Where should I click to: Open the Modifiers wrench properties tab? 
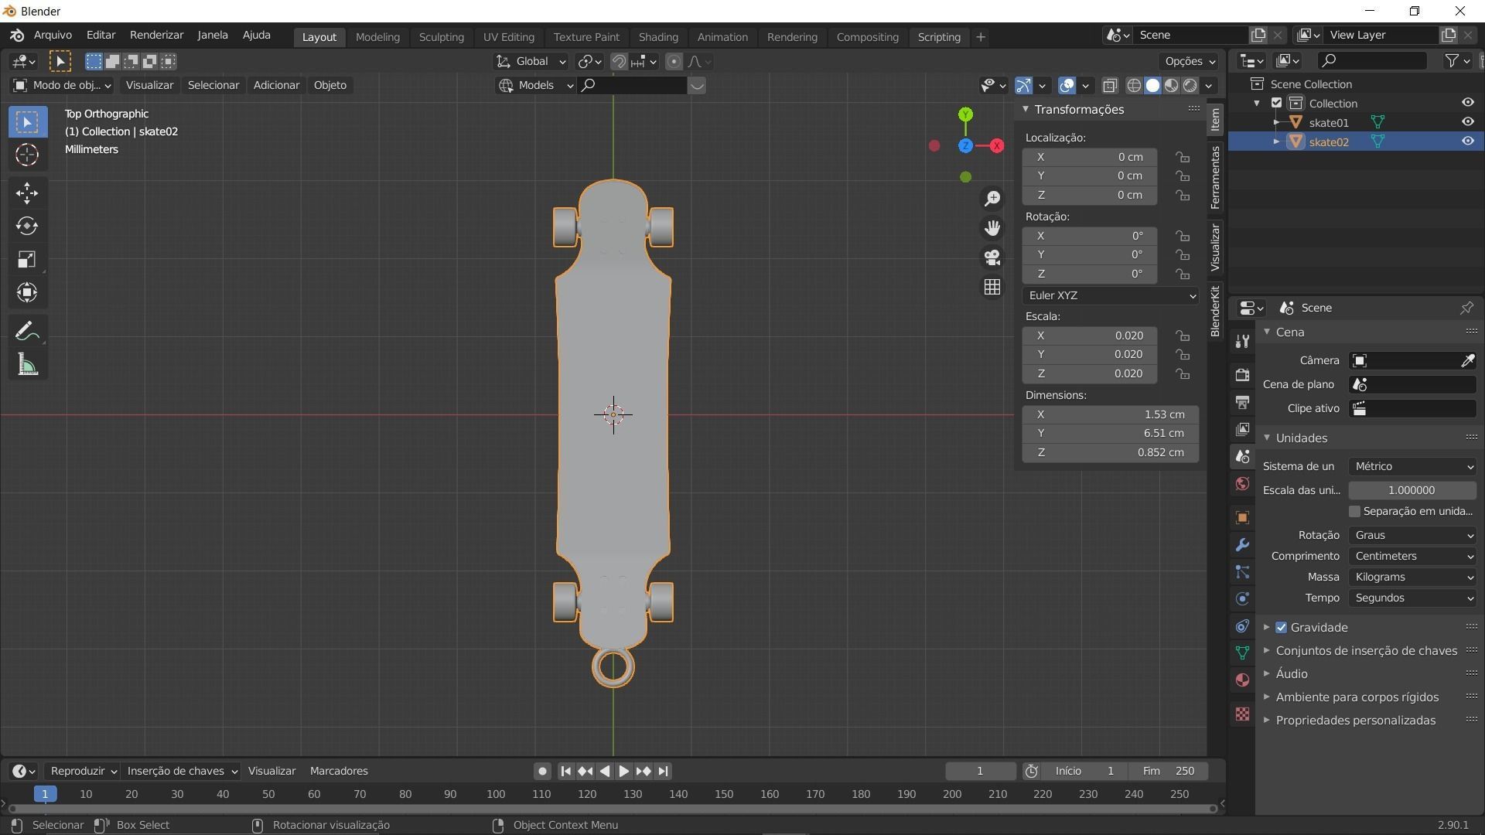[x=1242, y=545]
